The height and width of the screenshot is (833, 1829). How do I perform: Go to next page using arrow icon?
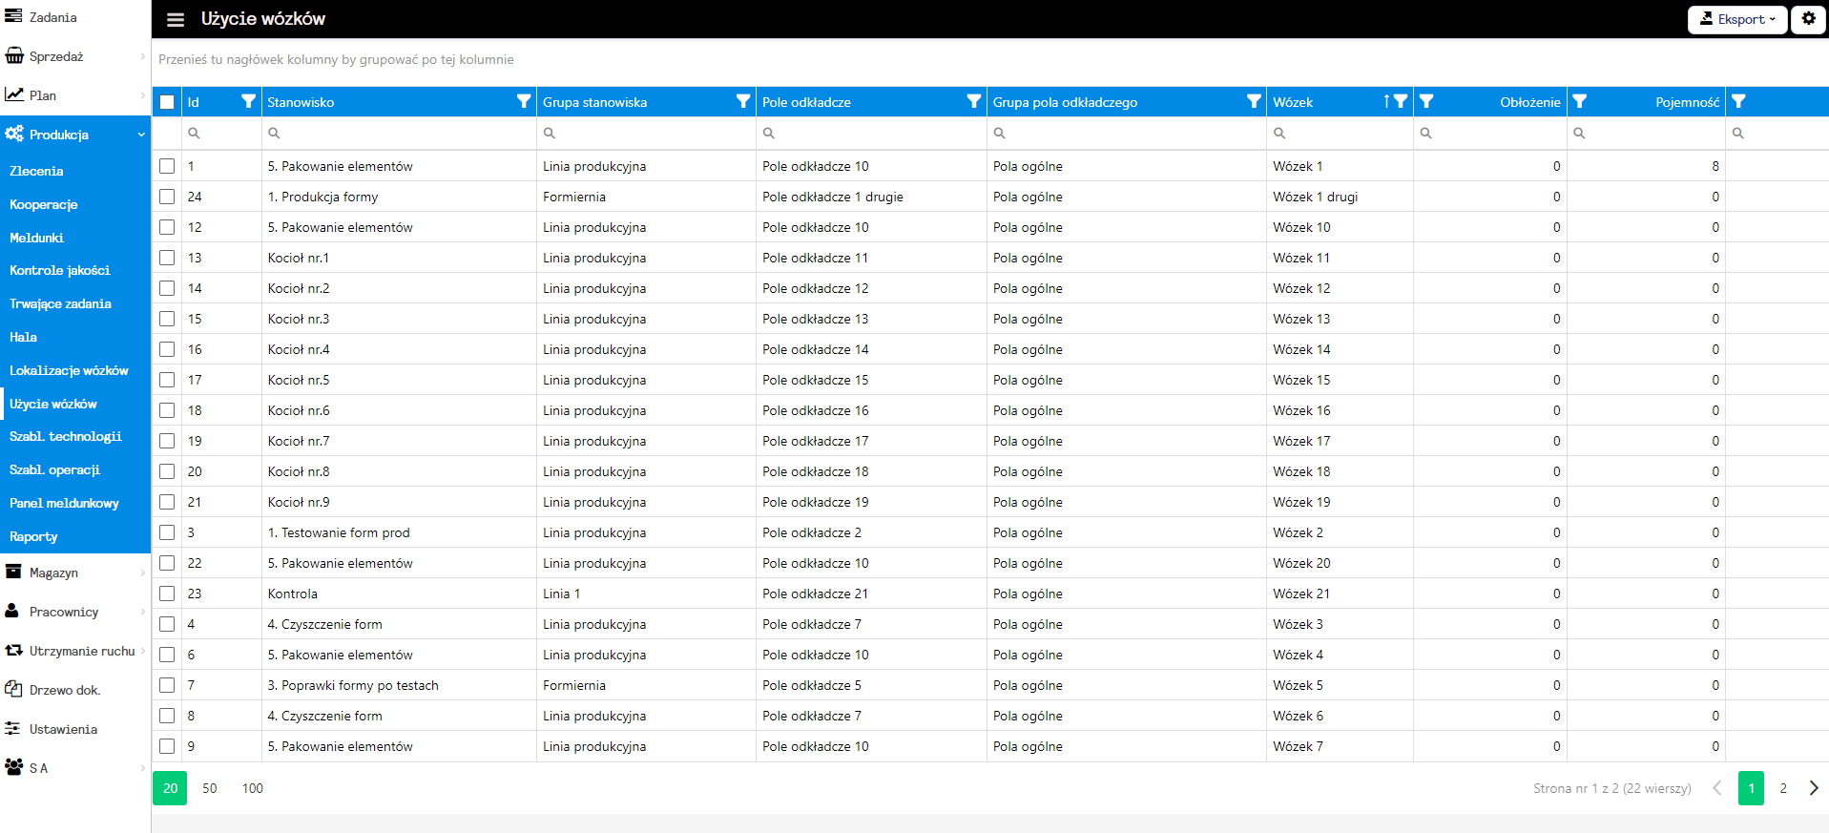click(1813, 788)
